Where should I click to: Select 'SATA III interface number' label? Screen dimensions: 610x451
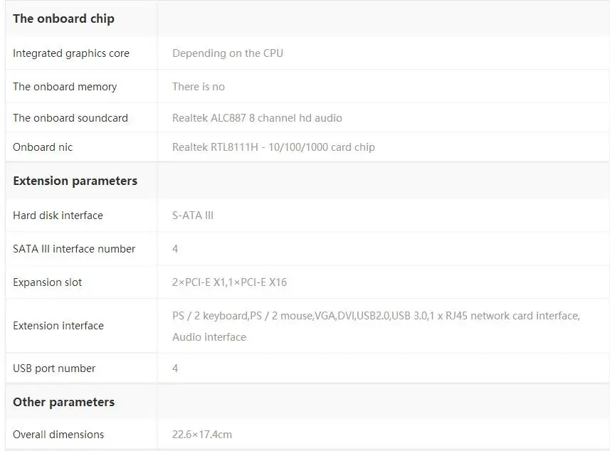point(74,249)
